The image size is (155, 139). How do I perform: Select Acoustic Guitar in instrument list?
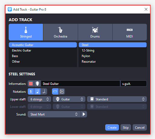coord(43,45)
